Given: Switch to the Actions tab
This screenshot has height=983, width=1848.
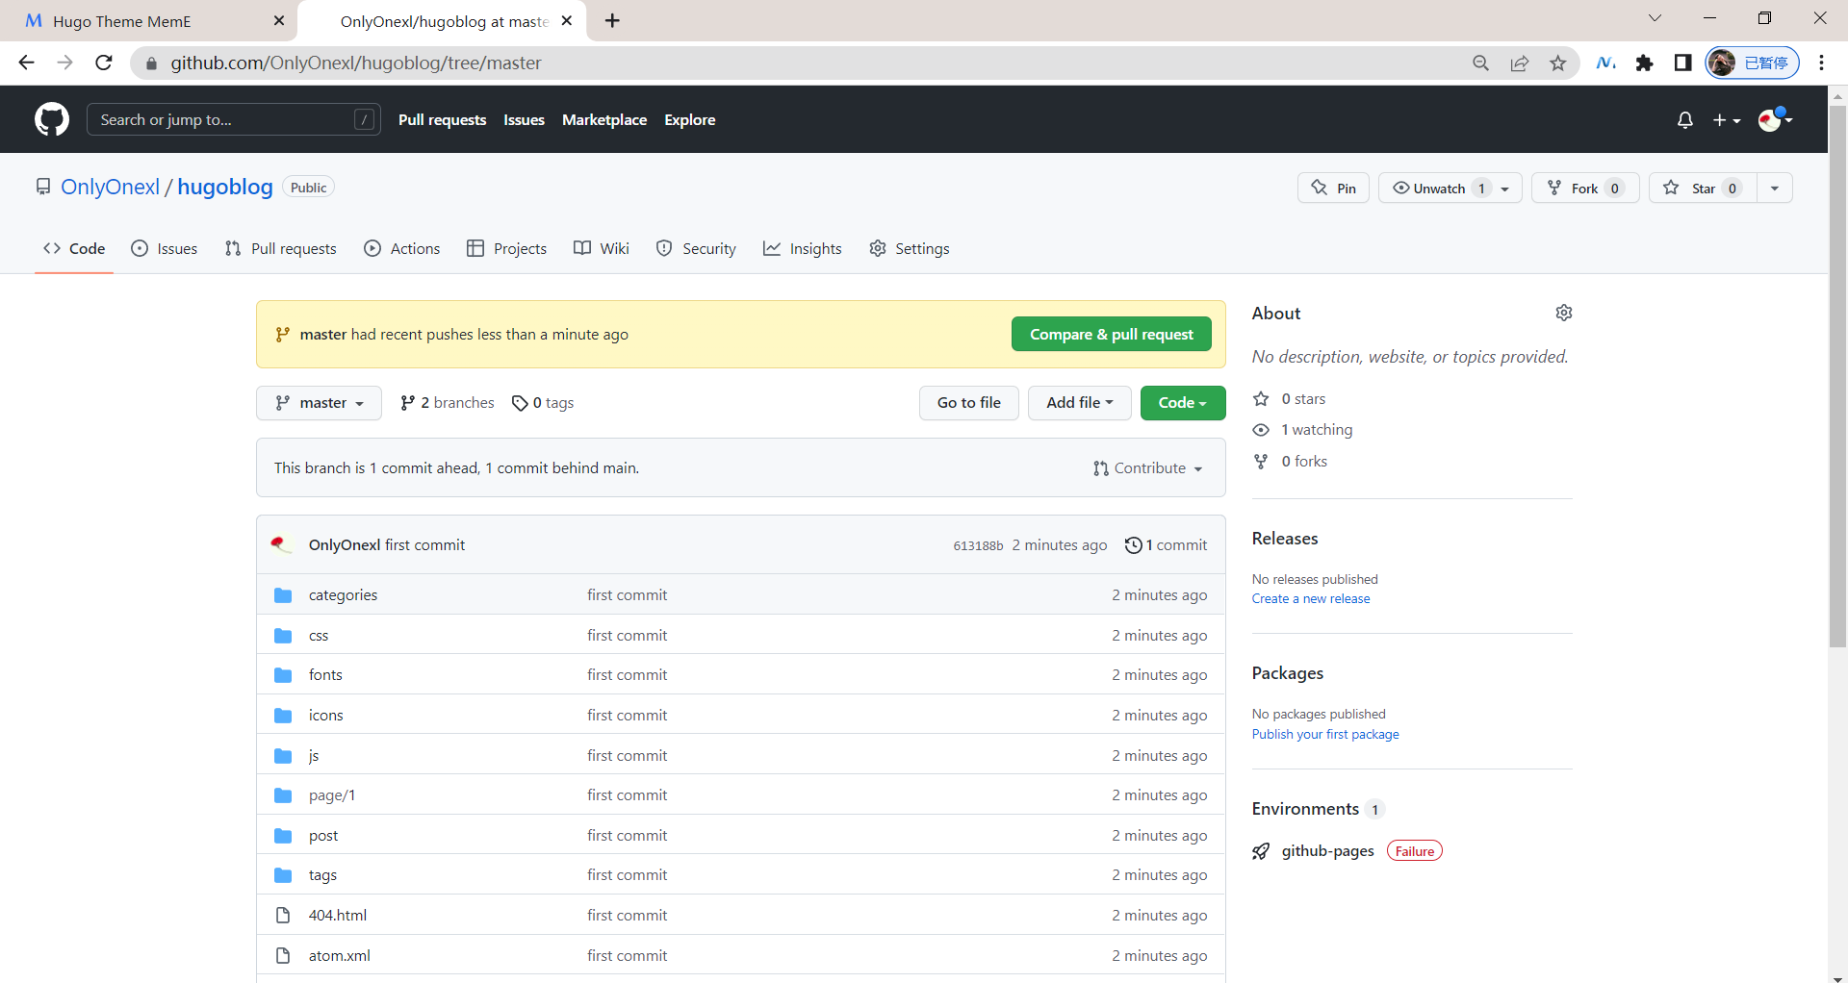Looking at the screenshot, I should pos(402,248).
